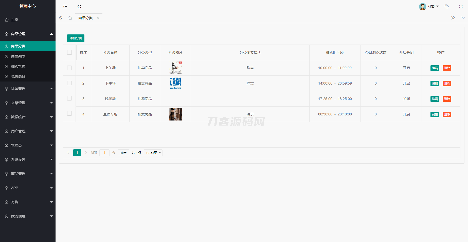Tick the checkbox for 上午场 row
Screen dimensions: 468x242
tap(69, 68)
